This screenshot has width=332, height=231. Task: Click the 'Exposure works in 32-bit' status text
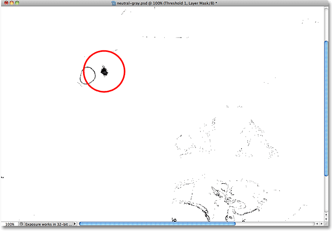point(48,224)
